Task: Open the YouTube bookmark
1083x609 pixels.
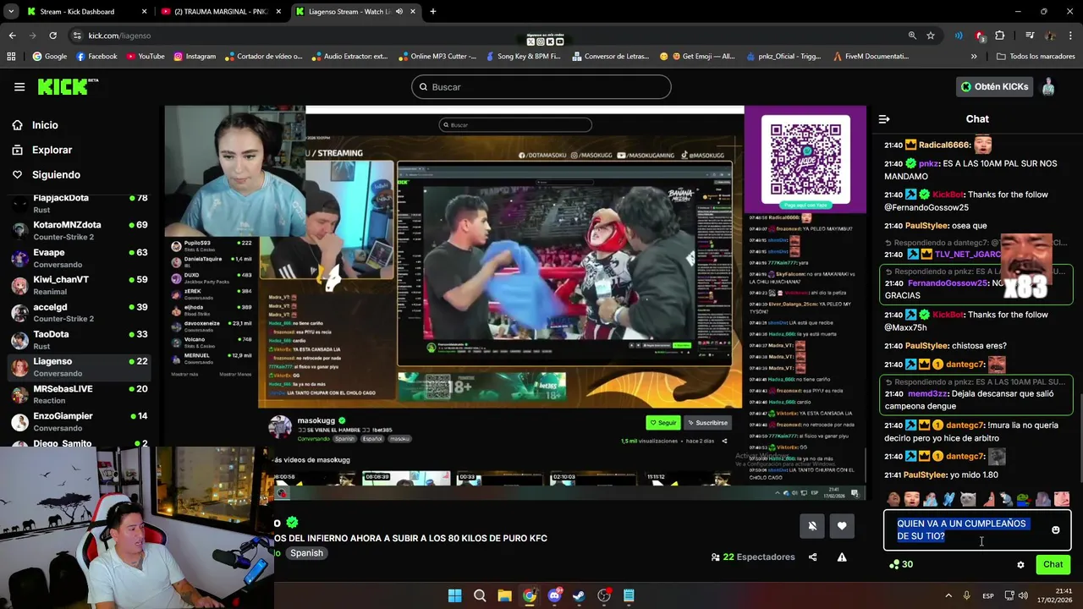Action: point(146,57)
